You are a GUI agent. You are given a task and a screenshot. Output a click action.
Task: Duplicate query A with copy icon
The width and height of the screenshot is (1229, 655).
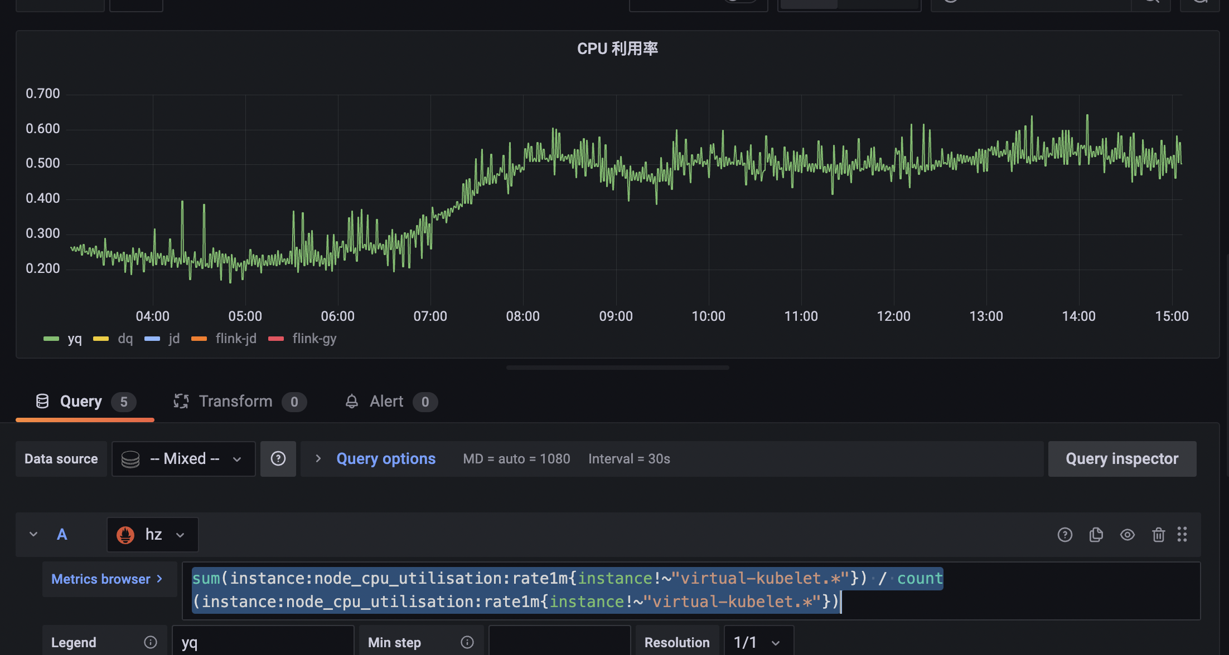1096,535
